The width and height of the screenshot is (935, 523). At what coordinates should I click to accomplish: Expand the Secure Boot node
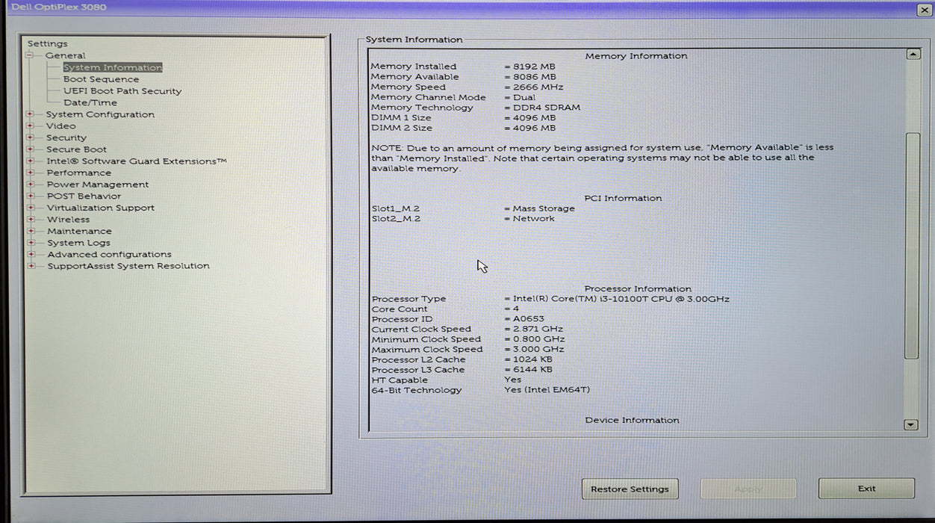(x=30, y=149)
